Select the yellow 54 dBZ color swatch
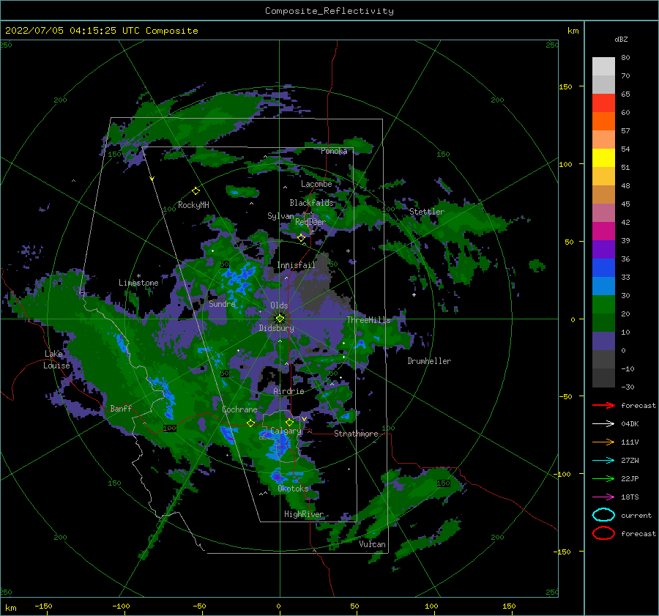The width and height of the screenshot is (659, 616). [603, 157]
